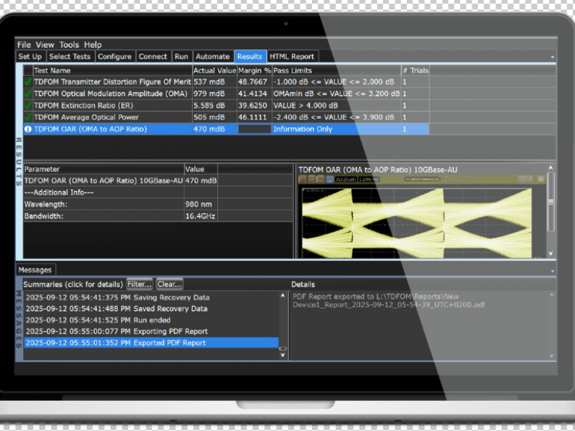Open the Help menu

93,45
